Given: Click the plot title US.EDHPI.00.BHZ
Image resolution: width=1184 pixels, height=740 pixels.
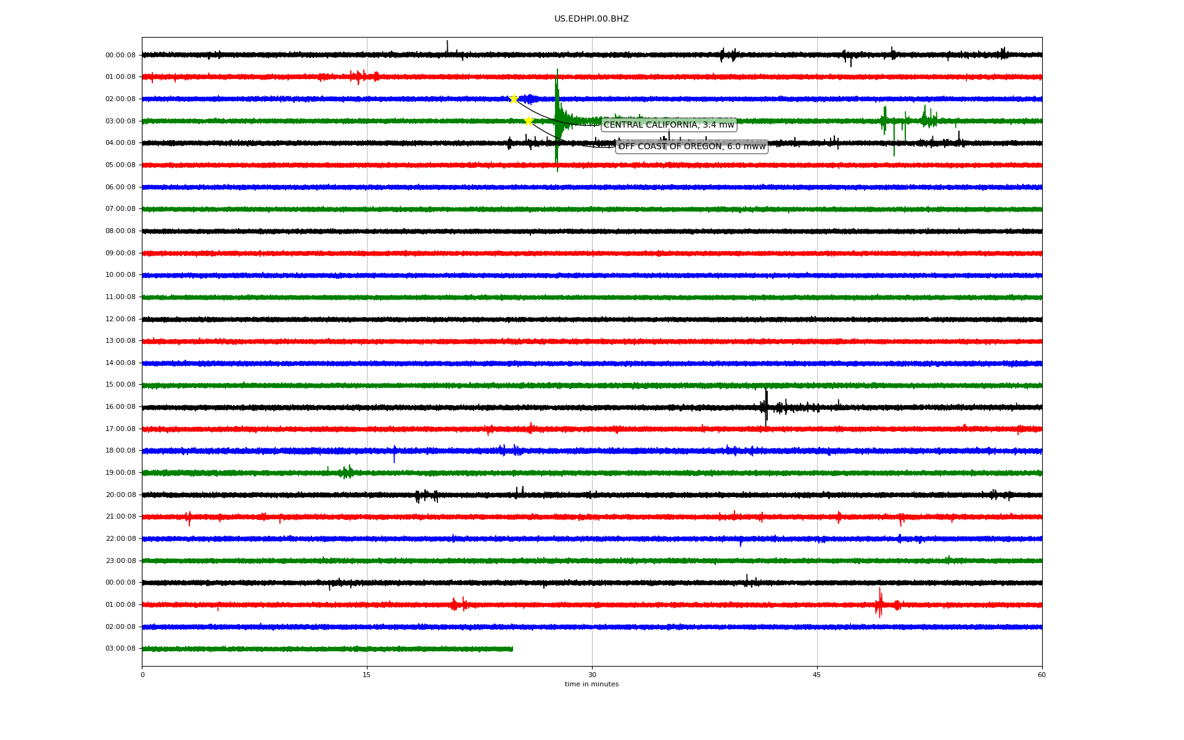Looking at the screenshot, I should pyautogui.click(x=591, y=19).
